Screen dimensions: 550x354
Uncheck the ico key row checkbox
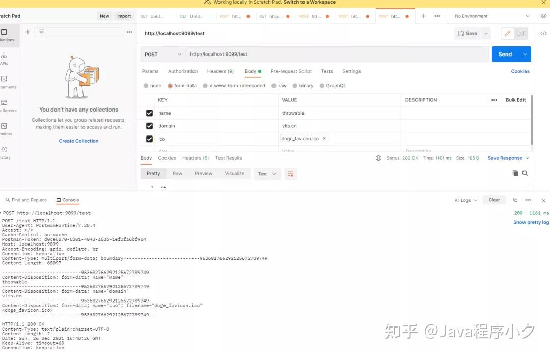(x=149, y=139)
